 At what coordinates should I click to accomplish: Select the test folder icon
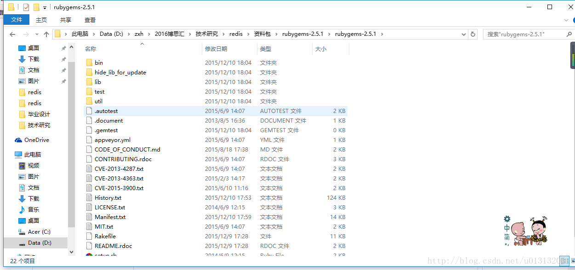click(89, 91)
